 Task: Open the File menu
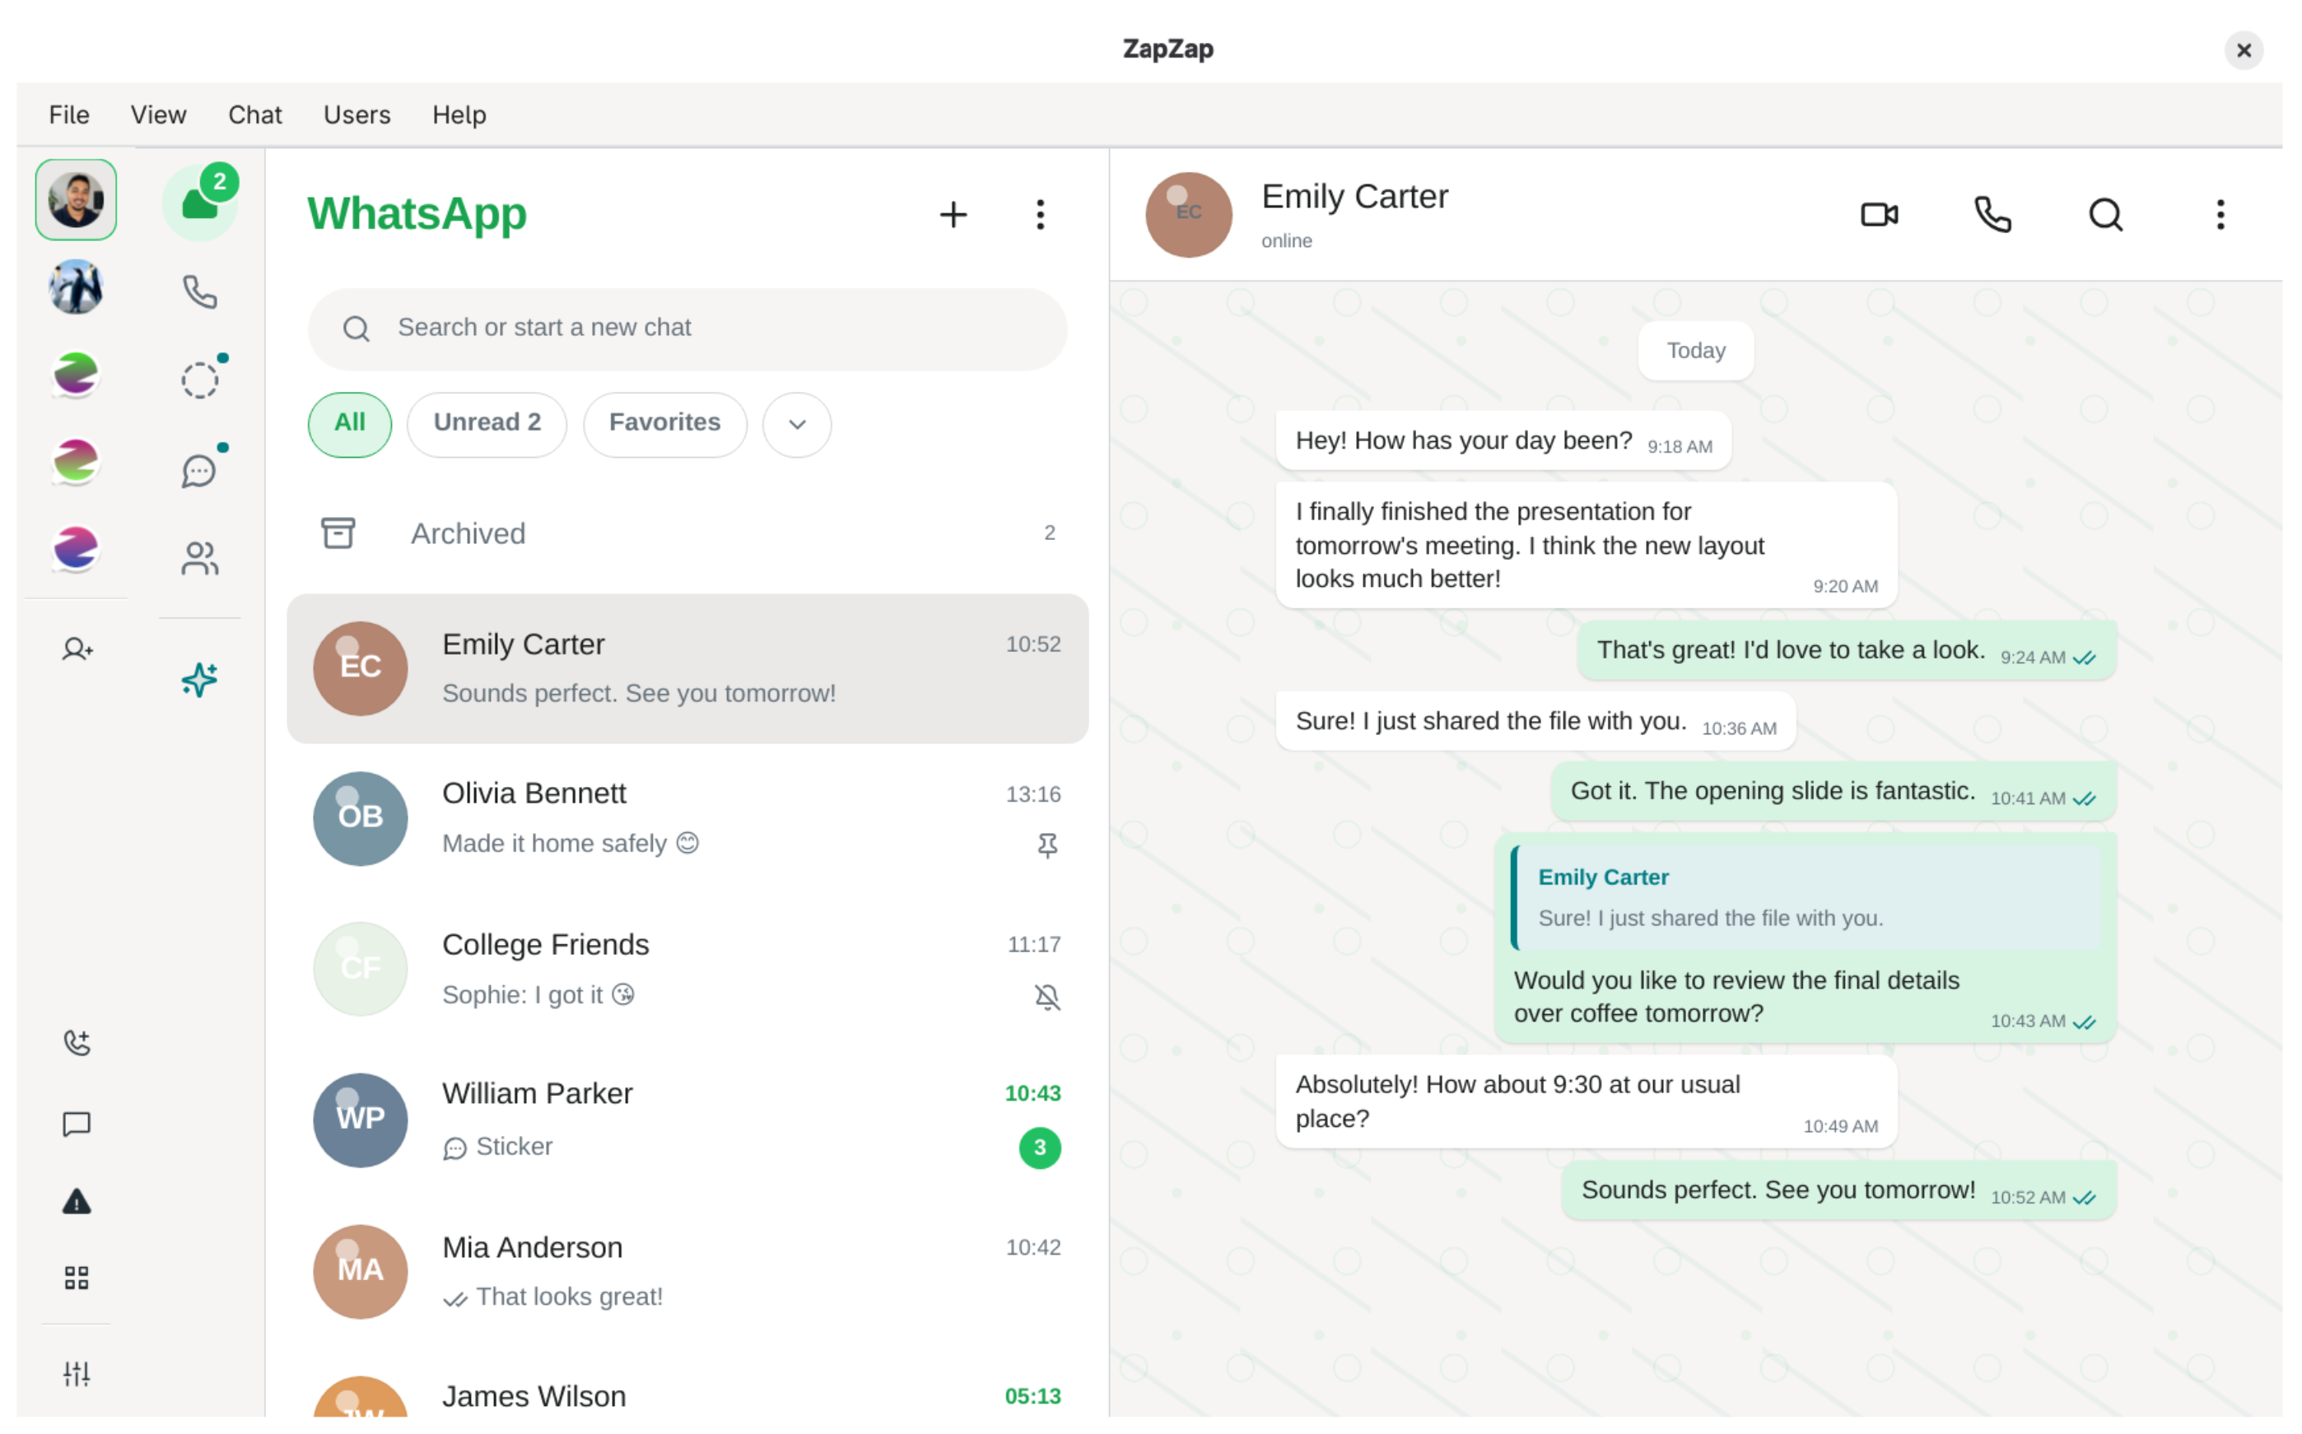pos(69,114)
